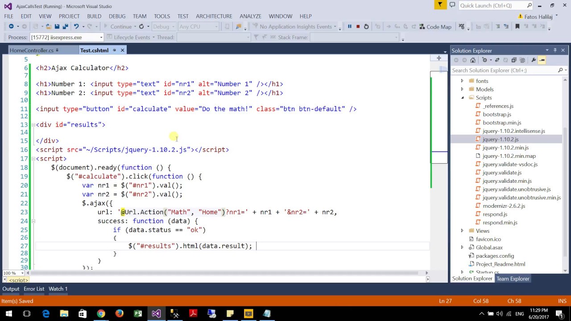Click the Undo arrow icon

tap(76, 27)
